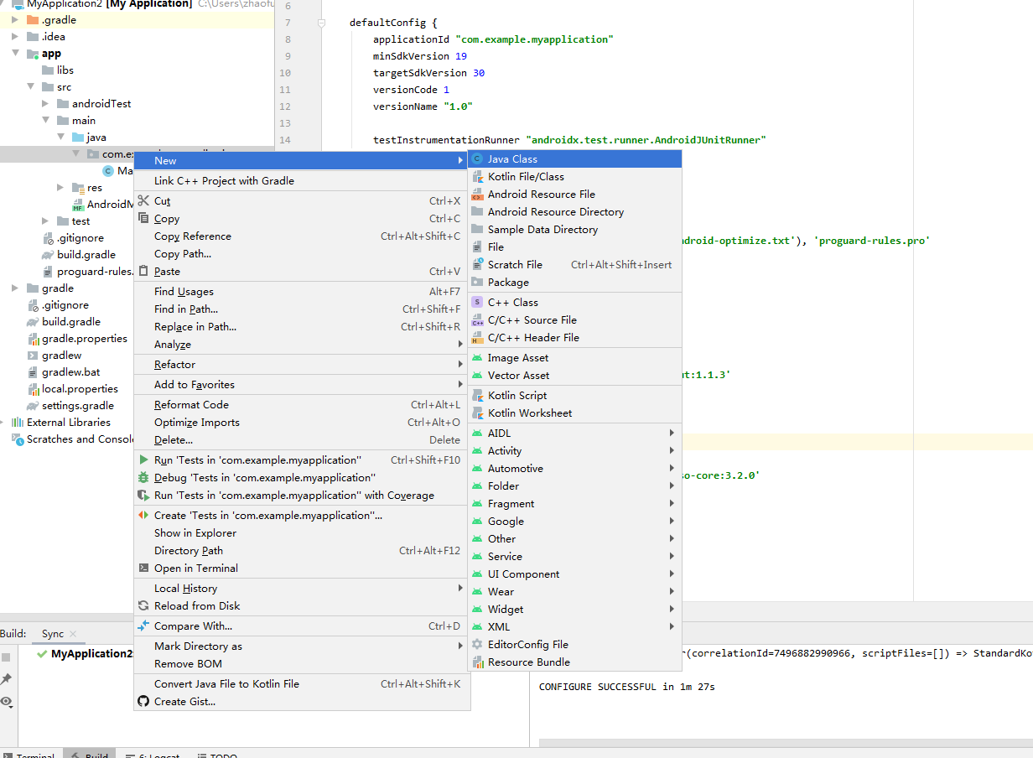Click the eye icon in Build panel
The height and width of the screenshot is (758, 1033).
(7, 701)
